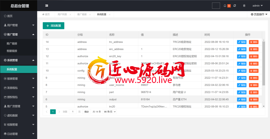Delete the user_income row

253,85
